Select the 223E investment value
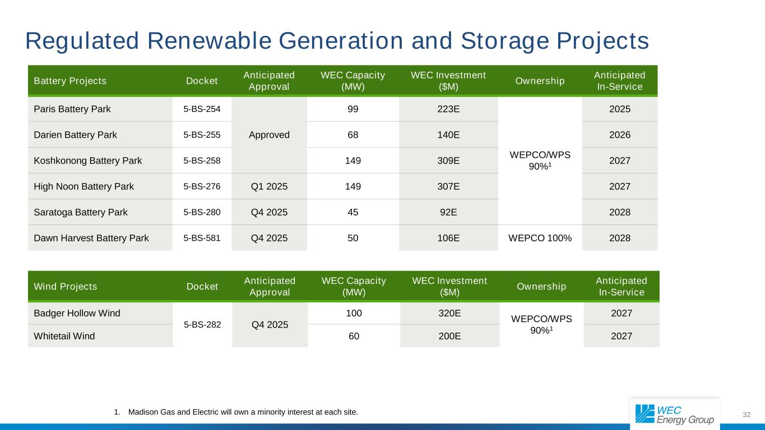Image resolution: width=765 pixels, height=430 pixels. pos(448,109)
